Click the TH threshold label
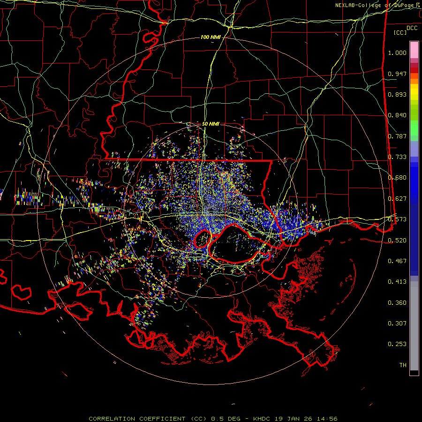The image size is (422, 422). coord(403,365)
